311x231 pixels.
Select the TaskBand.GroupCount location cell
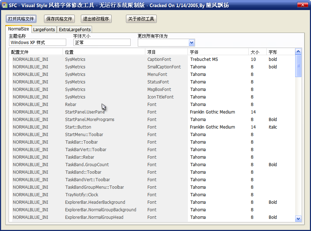[x=87, y=165]
